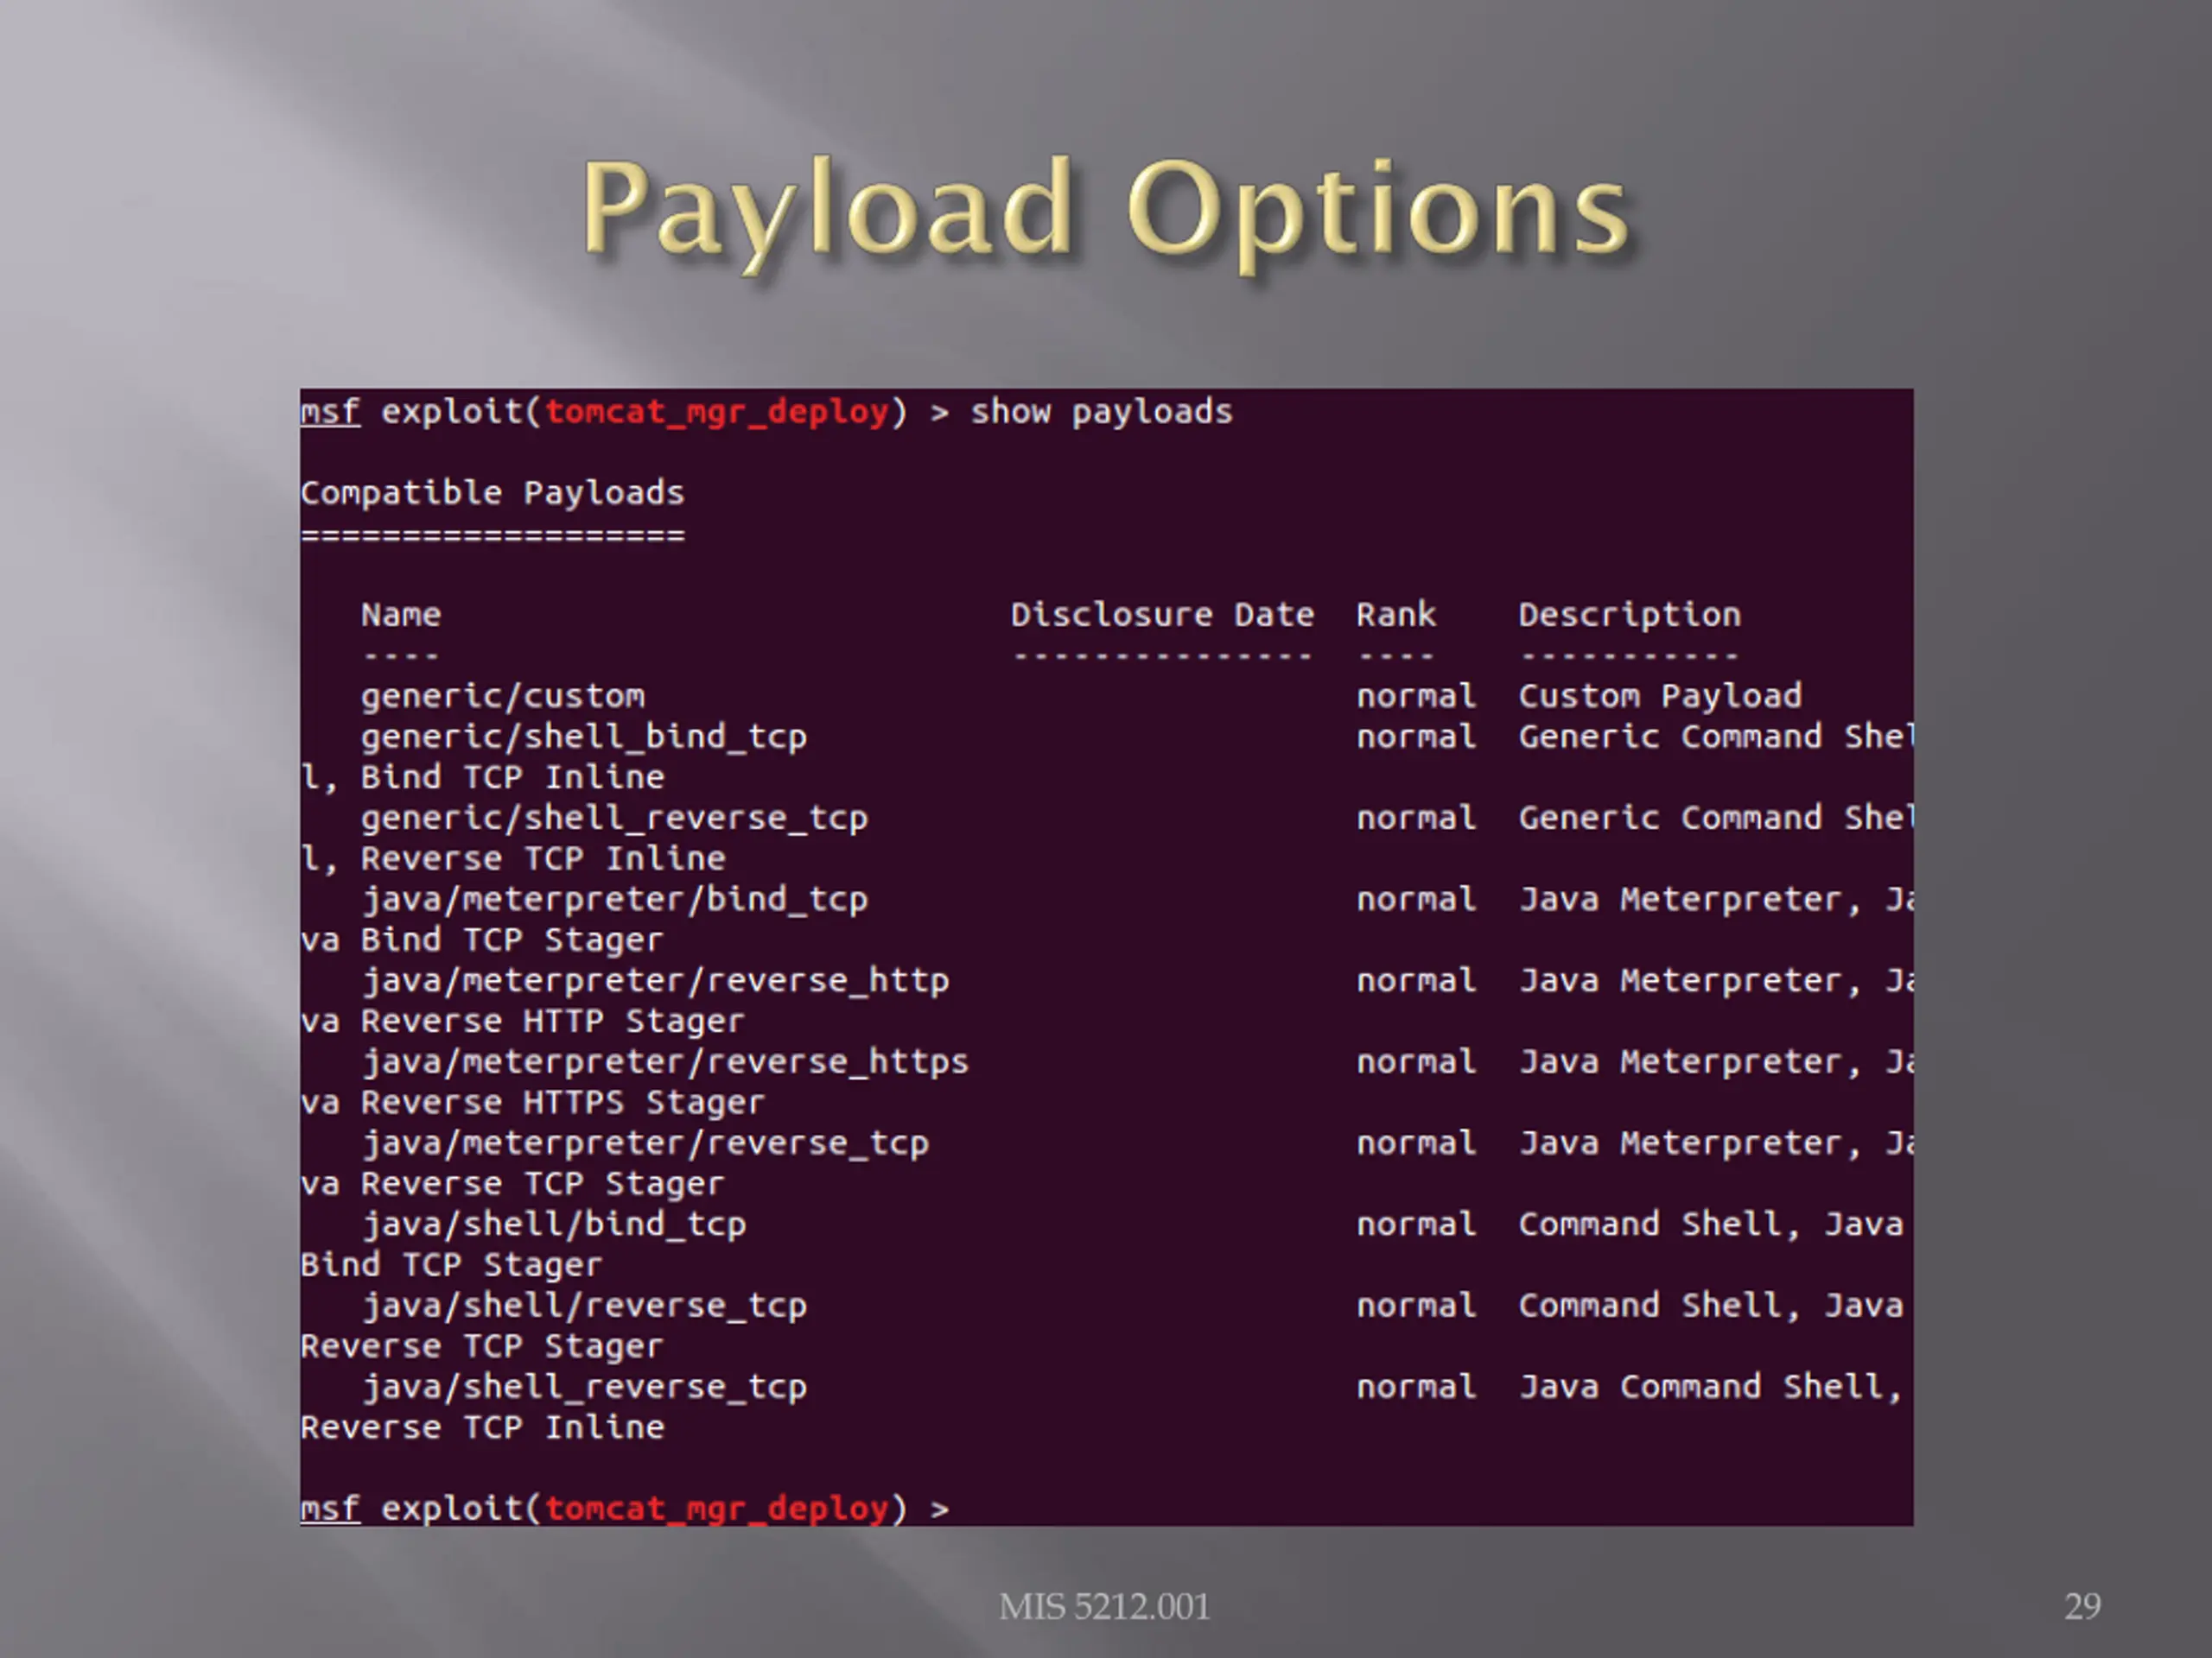
Task: Click the show payloads command text
Action: click(x=1102, y=412)
